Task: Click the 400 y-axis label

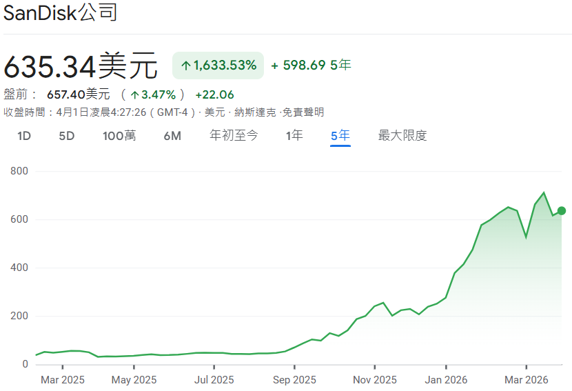Action: pyautogui.click(x=19, y=268)
